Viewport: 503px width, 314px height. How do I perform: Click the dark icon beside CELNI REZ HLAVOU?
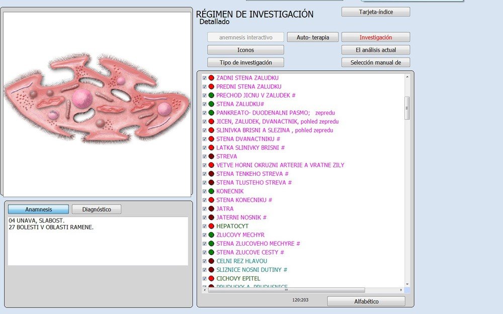point(210,261)
